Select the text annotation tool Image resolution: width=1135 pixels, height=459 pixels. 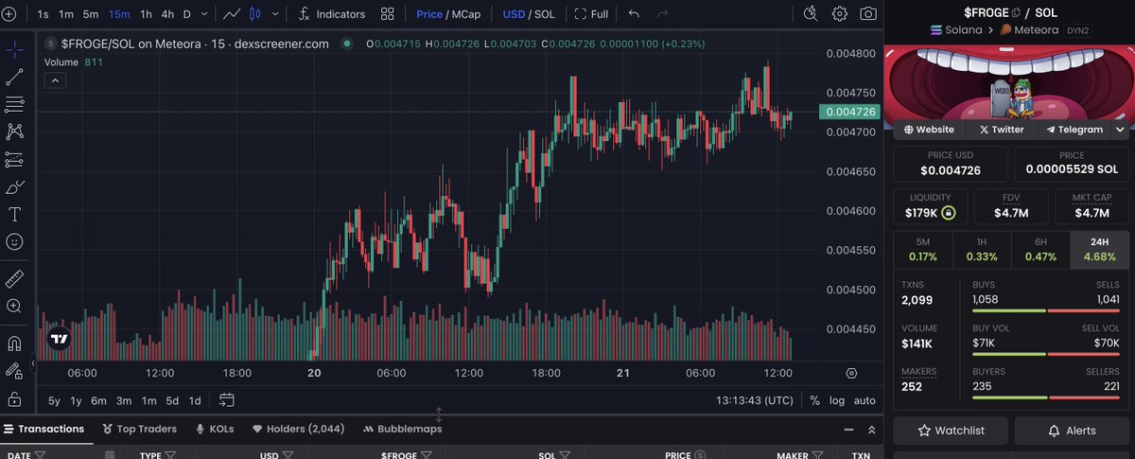pyautogui.click(x=14, y=215)
